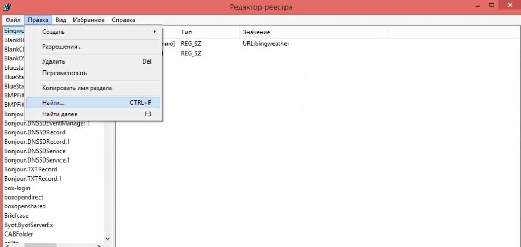Open the Вид menu
Viewport: 521px width, 247px height.
coord(61,20)
